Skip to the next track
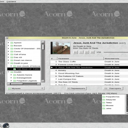 (92, 52)
